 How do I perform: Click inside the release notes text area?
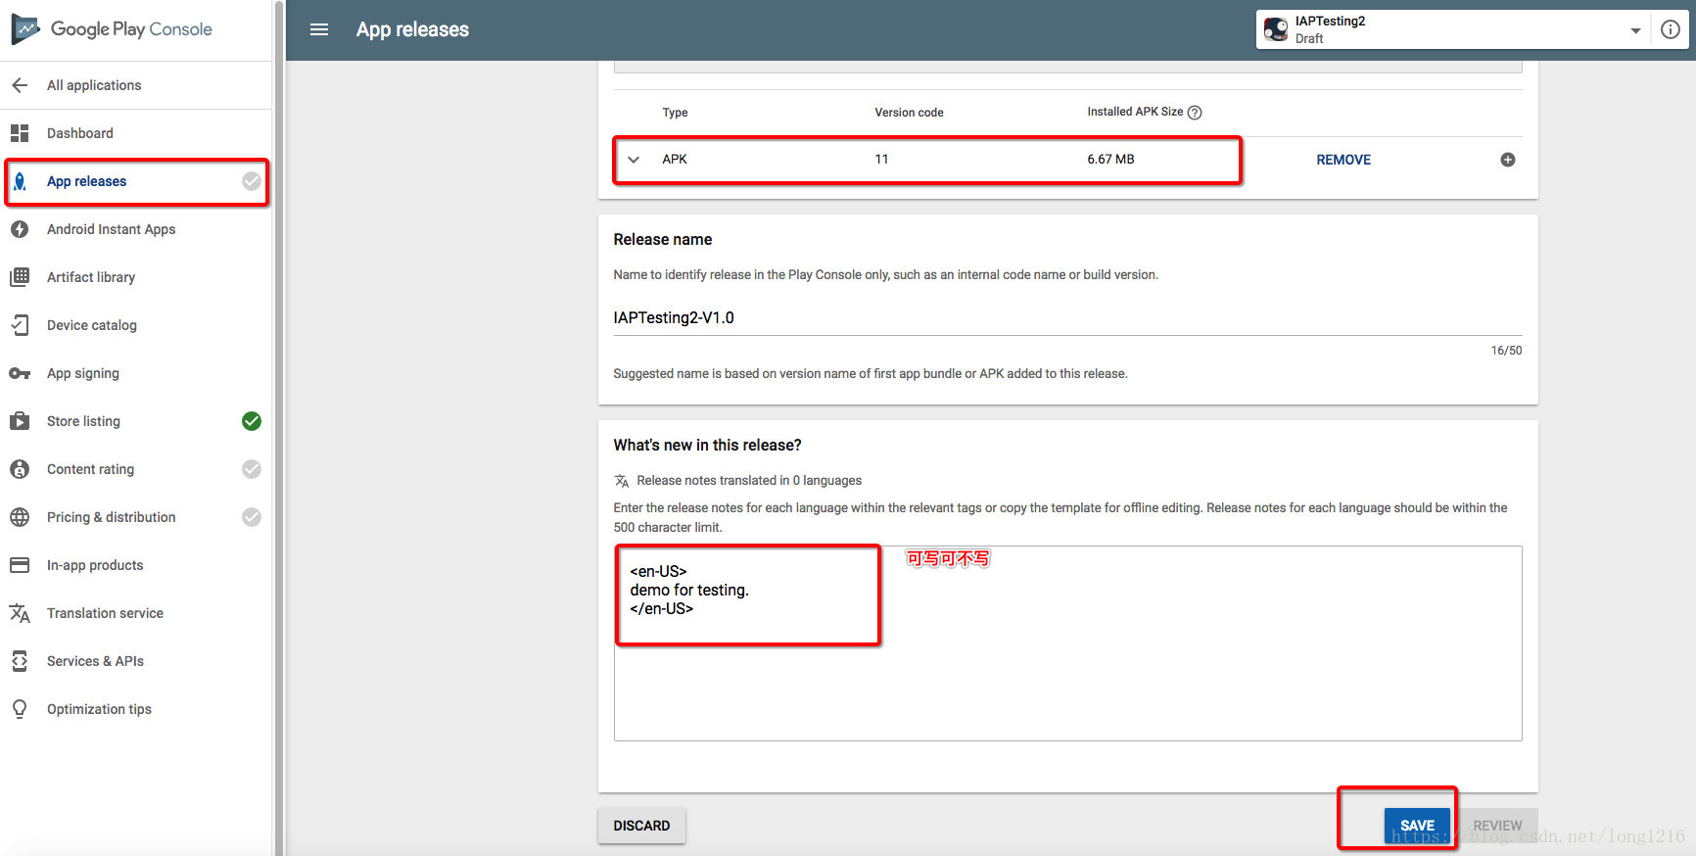coord(1067,643)
